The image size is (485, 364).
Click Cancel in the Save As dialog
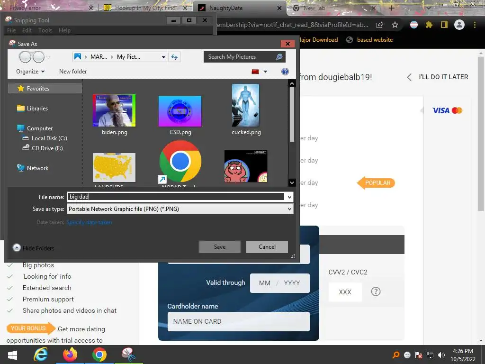[x=267, y=246]
